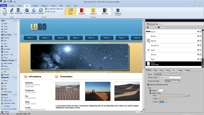Image resolution: width=204 pixels, height=115 pixels.
Task: Select the Accordéon tool
Action: (x=6, y=49)
